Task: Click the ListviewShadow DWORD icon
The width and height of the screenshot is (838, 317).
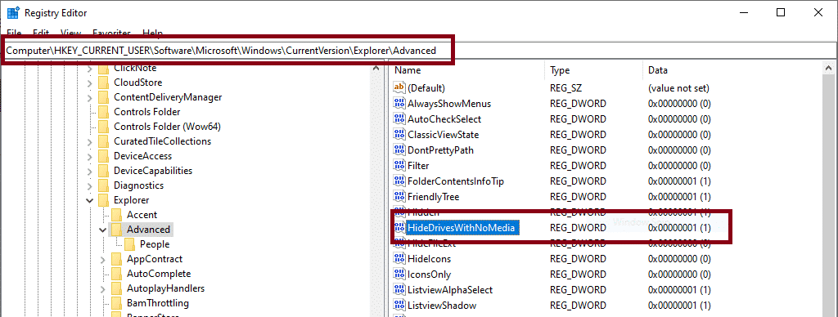Action: click(399, 306)
